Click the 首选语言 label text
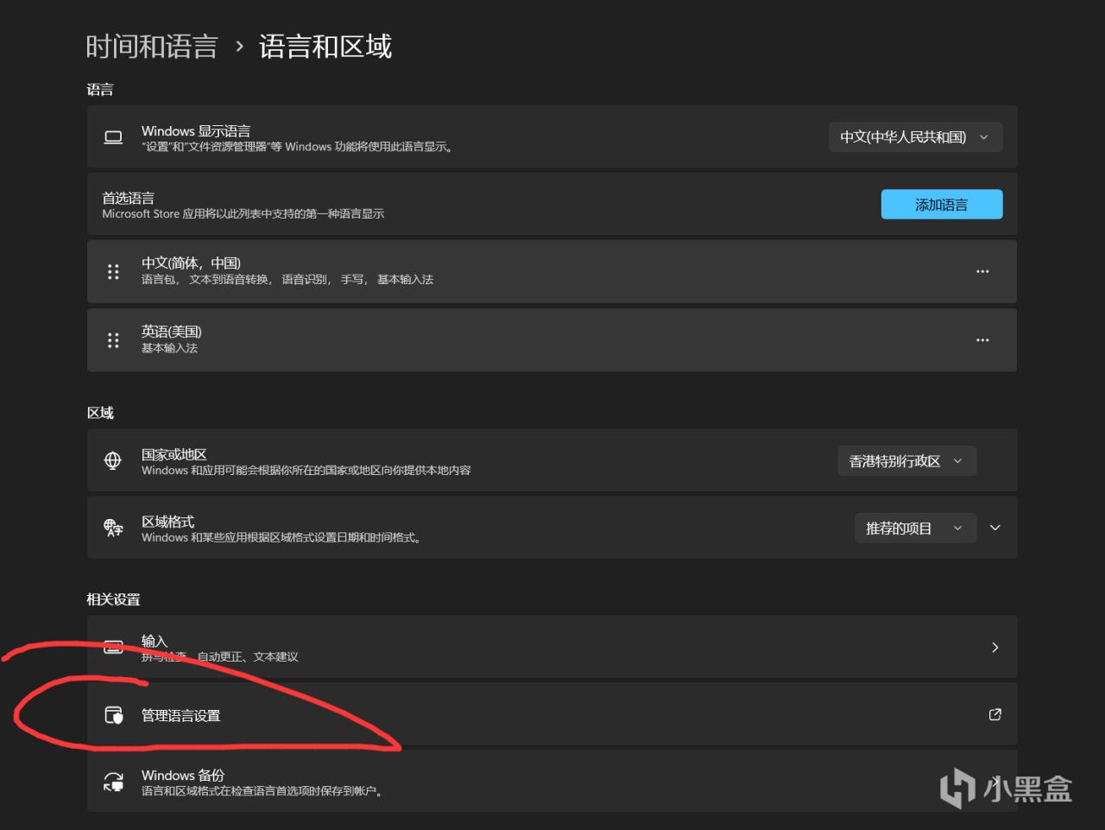 (128, 198)
